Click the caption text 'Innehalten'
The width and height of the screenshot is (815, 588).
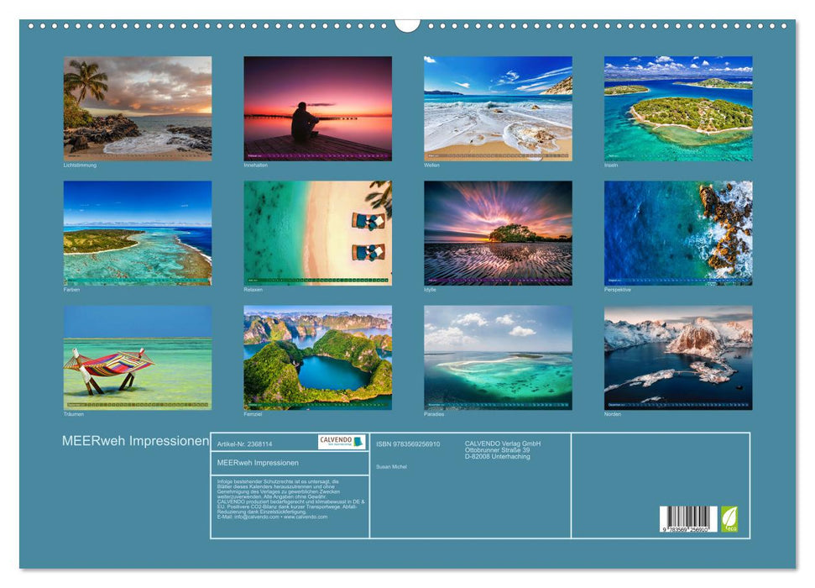click(256, 165)
